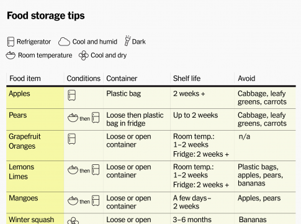Click the fan icon in Winter squash row

(73, 221)
